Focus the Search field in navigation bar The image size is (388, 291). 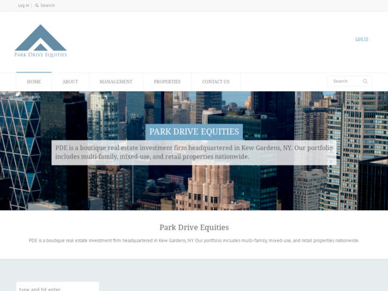coord(349,81)
